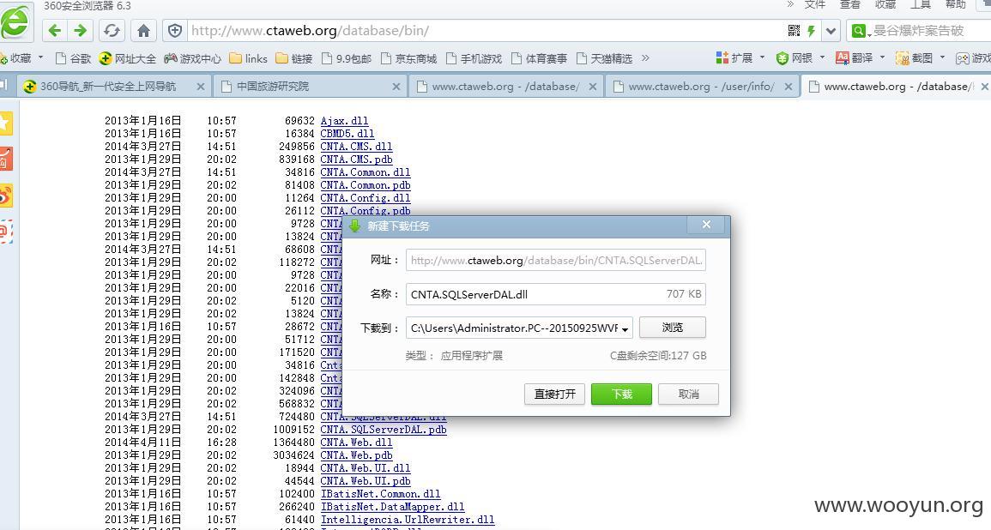Open the 工具 menu
This screenshot has width=991, height=530.
(x=921, y=5)
